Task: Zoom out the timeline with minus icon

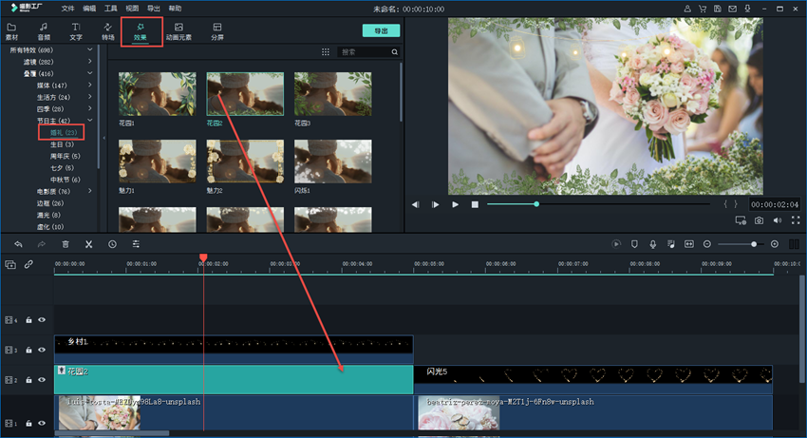Action: click(x=707, y=244)
